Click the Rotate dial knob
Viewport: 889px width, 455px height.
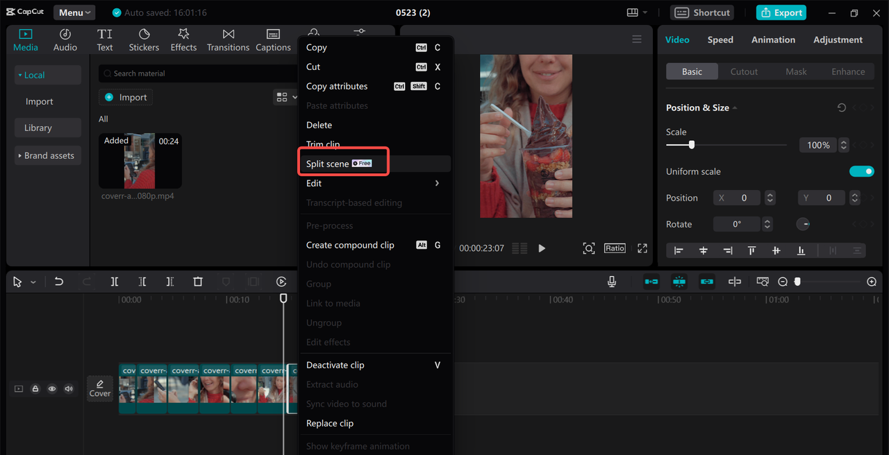803,224
